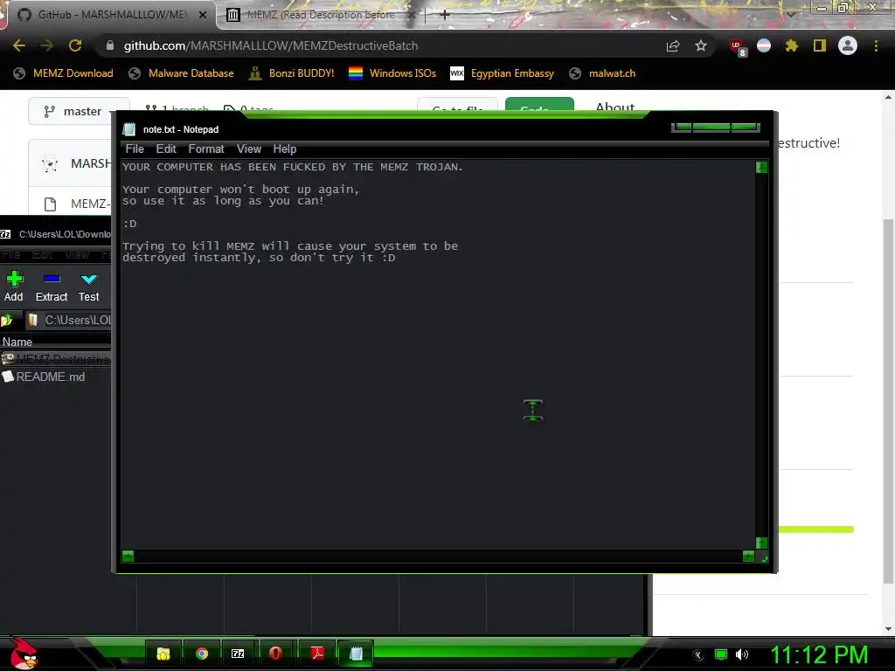Click the Notepad window title icon
Screen dimensions: 895x671
click(129, 129)
